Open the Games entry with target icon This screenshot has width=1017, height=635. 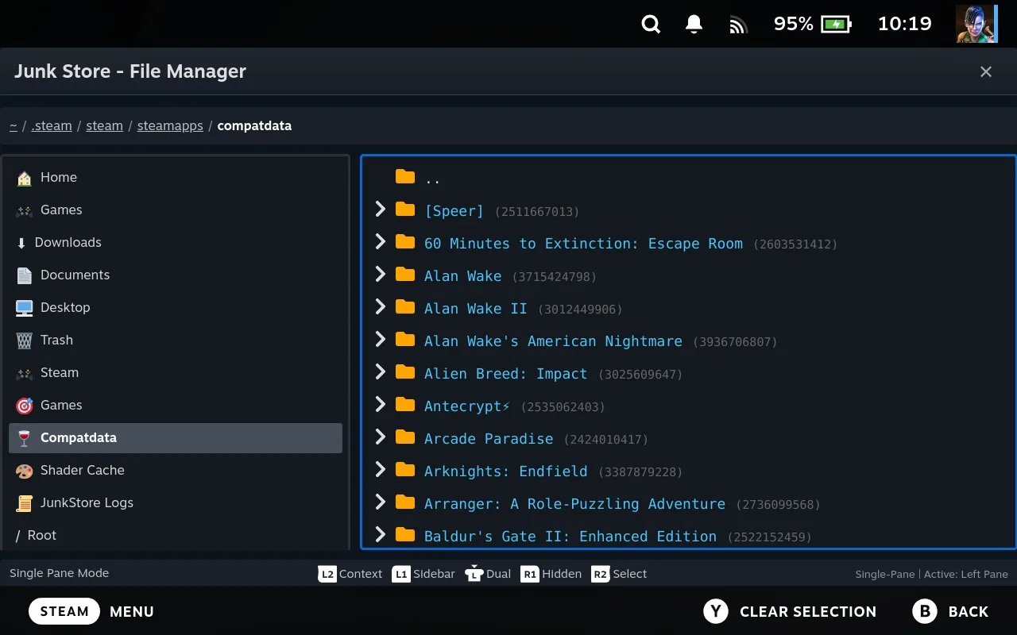point(176,405)
